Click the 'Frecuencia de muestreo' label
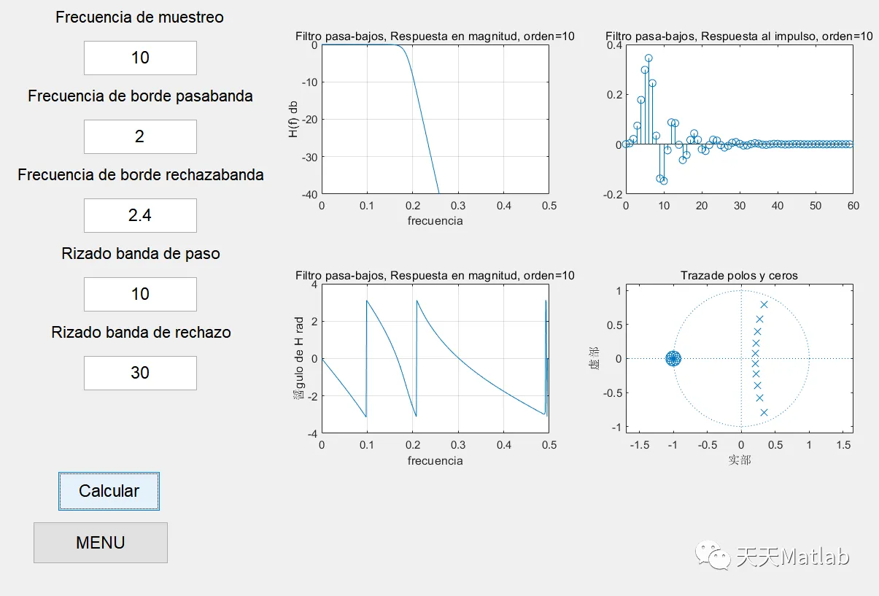 coord(140,18)
